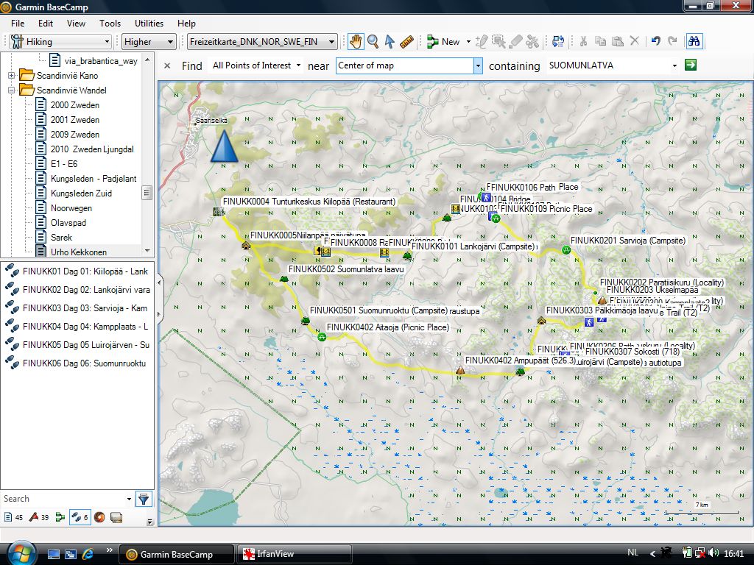The width and height of the screenshot is (754, 565).
Task: Activate the ruler measure tool
Action: click(407, 42)
